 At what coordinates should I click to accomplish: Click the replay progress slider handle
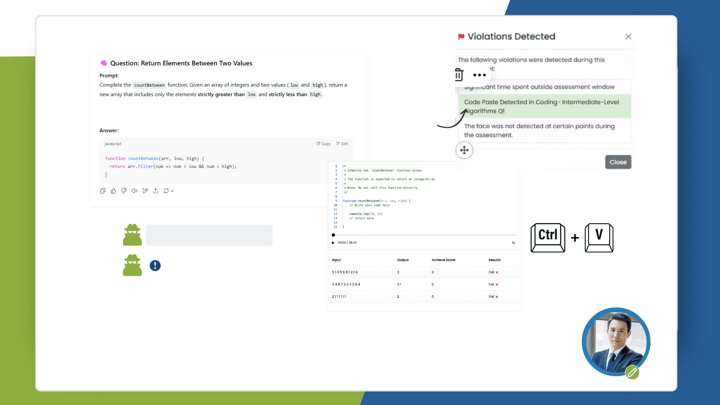[333, 235]
